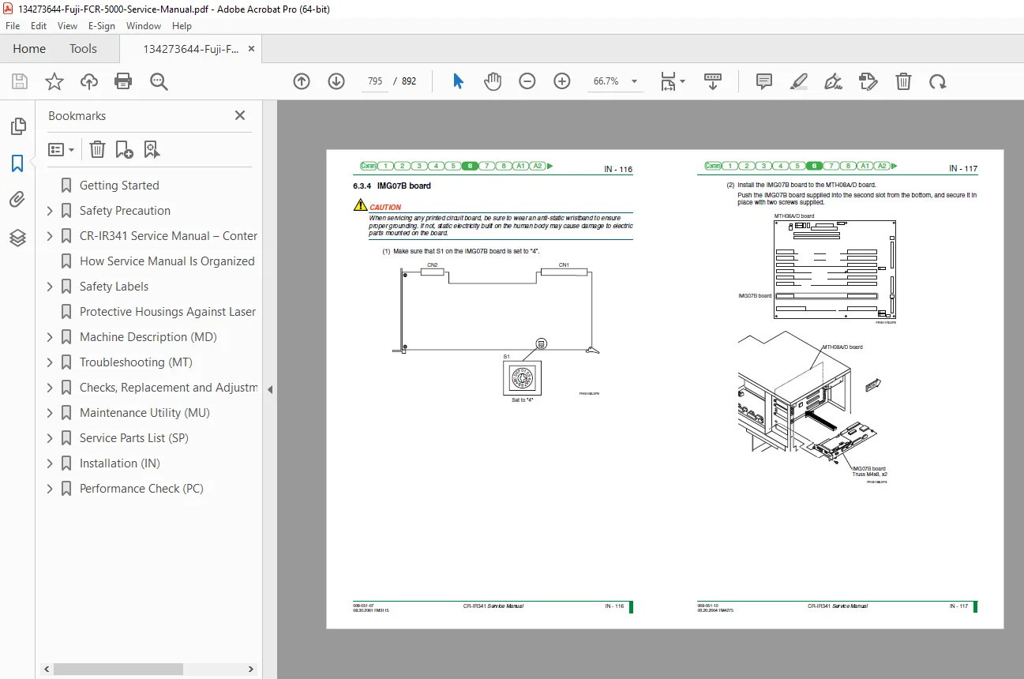
Task: Go to next page using down arrow
Action: click(336, 81)
